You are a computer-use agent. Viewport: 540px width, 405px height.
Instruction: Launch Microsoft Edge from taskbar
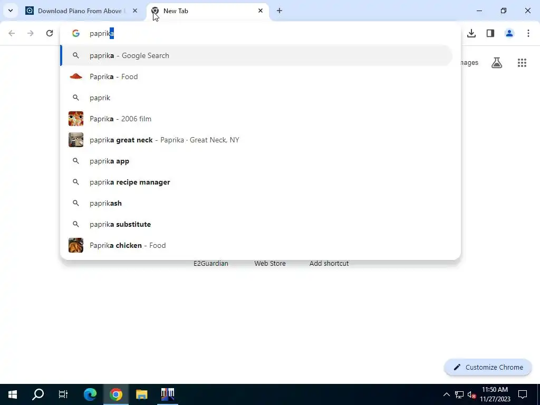90,394
